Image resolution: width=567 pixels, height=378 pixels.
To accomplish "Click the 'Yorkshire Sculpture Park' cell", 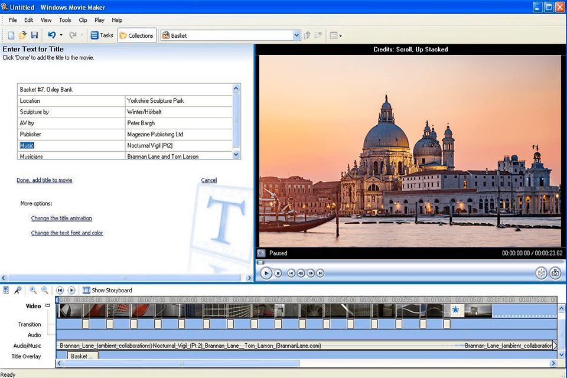I will tap(178, 100).
